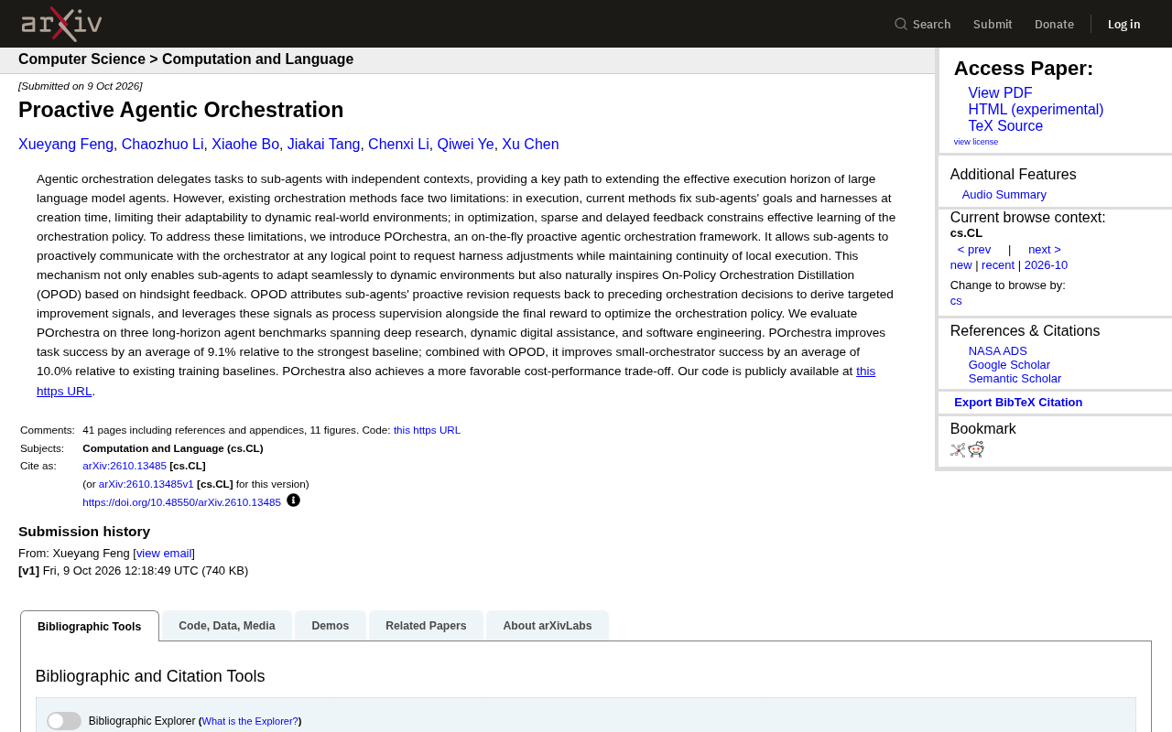Screen dimensions: 1172x732
Task: Select the Demos tab
Action: coord(331,626)
